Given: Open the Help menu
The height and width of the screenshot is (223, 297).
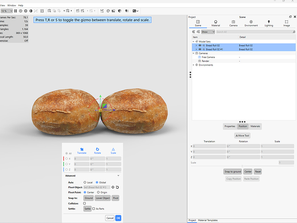Looking at the screenshot, I should click(x=21, y=5).
